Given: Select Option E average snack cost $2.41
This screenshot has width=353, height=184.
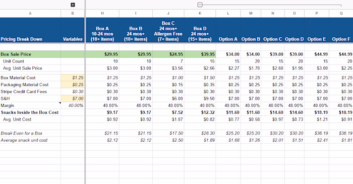Looking at the screenshot, I should (317, 140).
